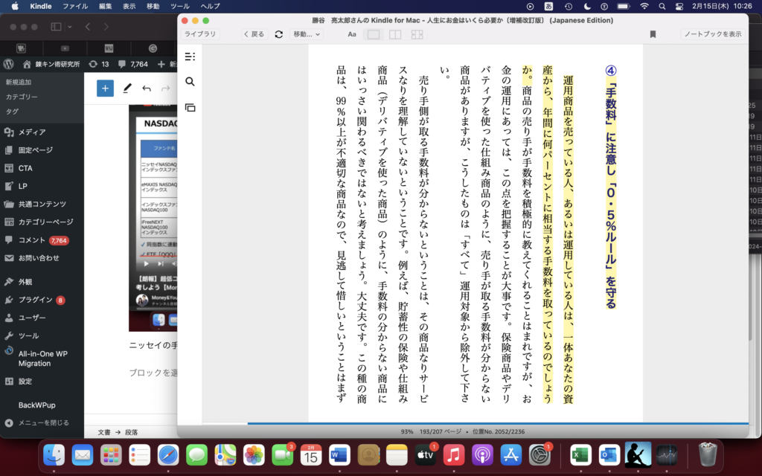762x476 pixels.
Task: Click the WordPress undo arrow
Action: [147, 89]
